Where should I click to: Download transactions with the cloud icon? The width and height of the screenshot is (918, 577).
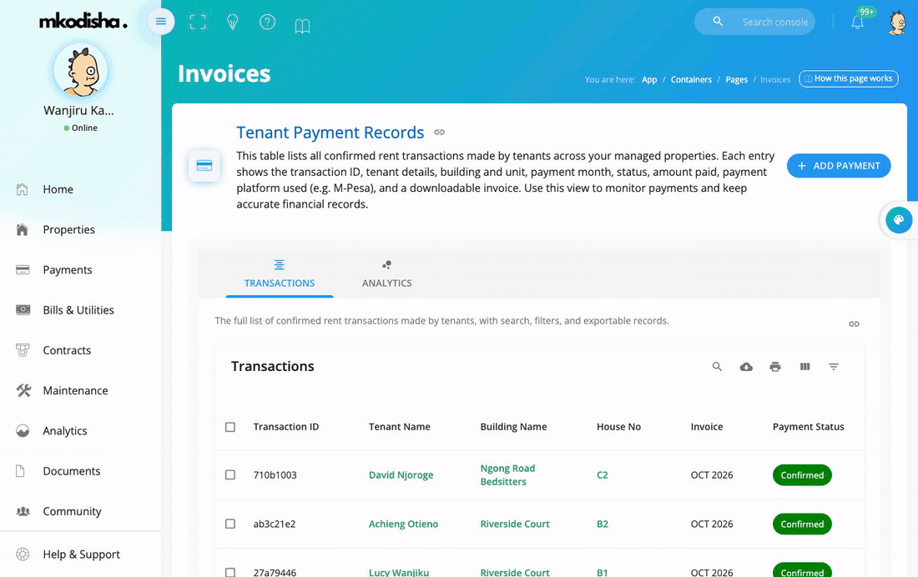point(746,367)
